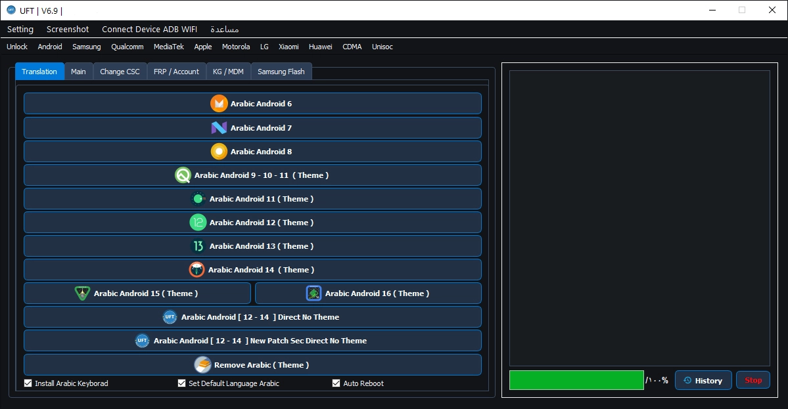Switch to the Samsung section
Screen dimensions: 788x409
[x=87, y=47]
